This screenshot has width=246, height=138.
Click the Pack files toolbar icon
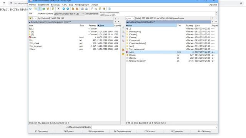coord(73,9)
